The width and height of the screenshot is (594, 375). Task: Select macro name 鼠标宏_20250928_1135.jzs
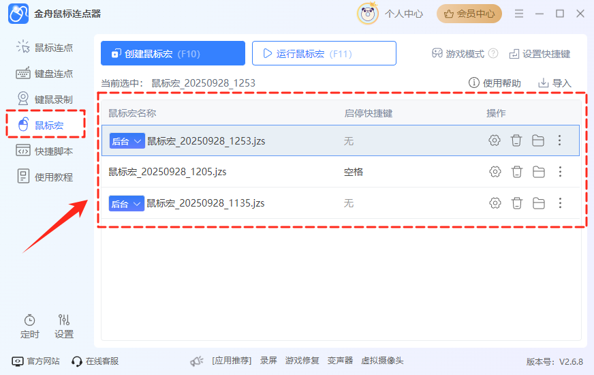pos(206,203)
